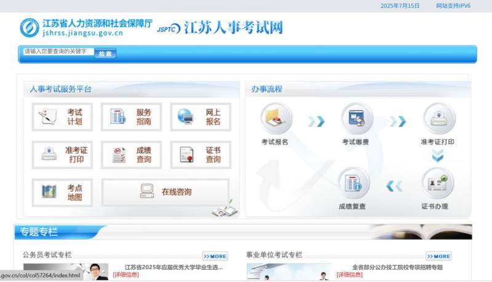The height and width of the screenshot is (282, 492).
Task: Open 江苏省2025年应届优秀大学毕业生选 article link
Action: [173, 267]
